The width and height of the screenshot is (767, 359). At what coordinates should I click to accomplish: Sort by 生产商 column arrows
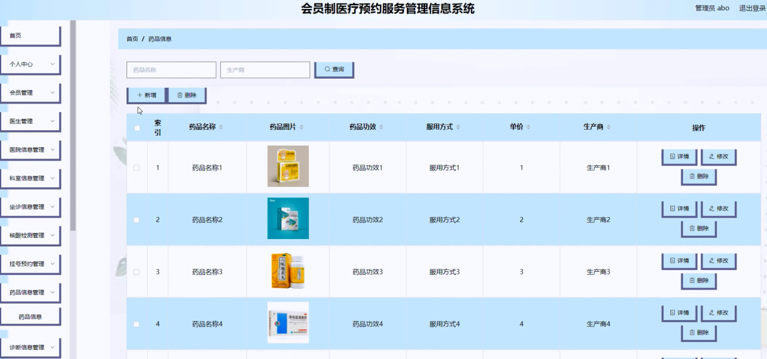[608, 127]
